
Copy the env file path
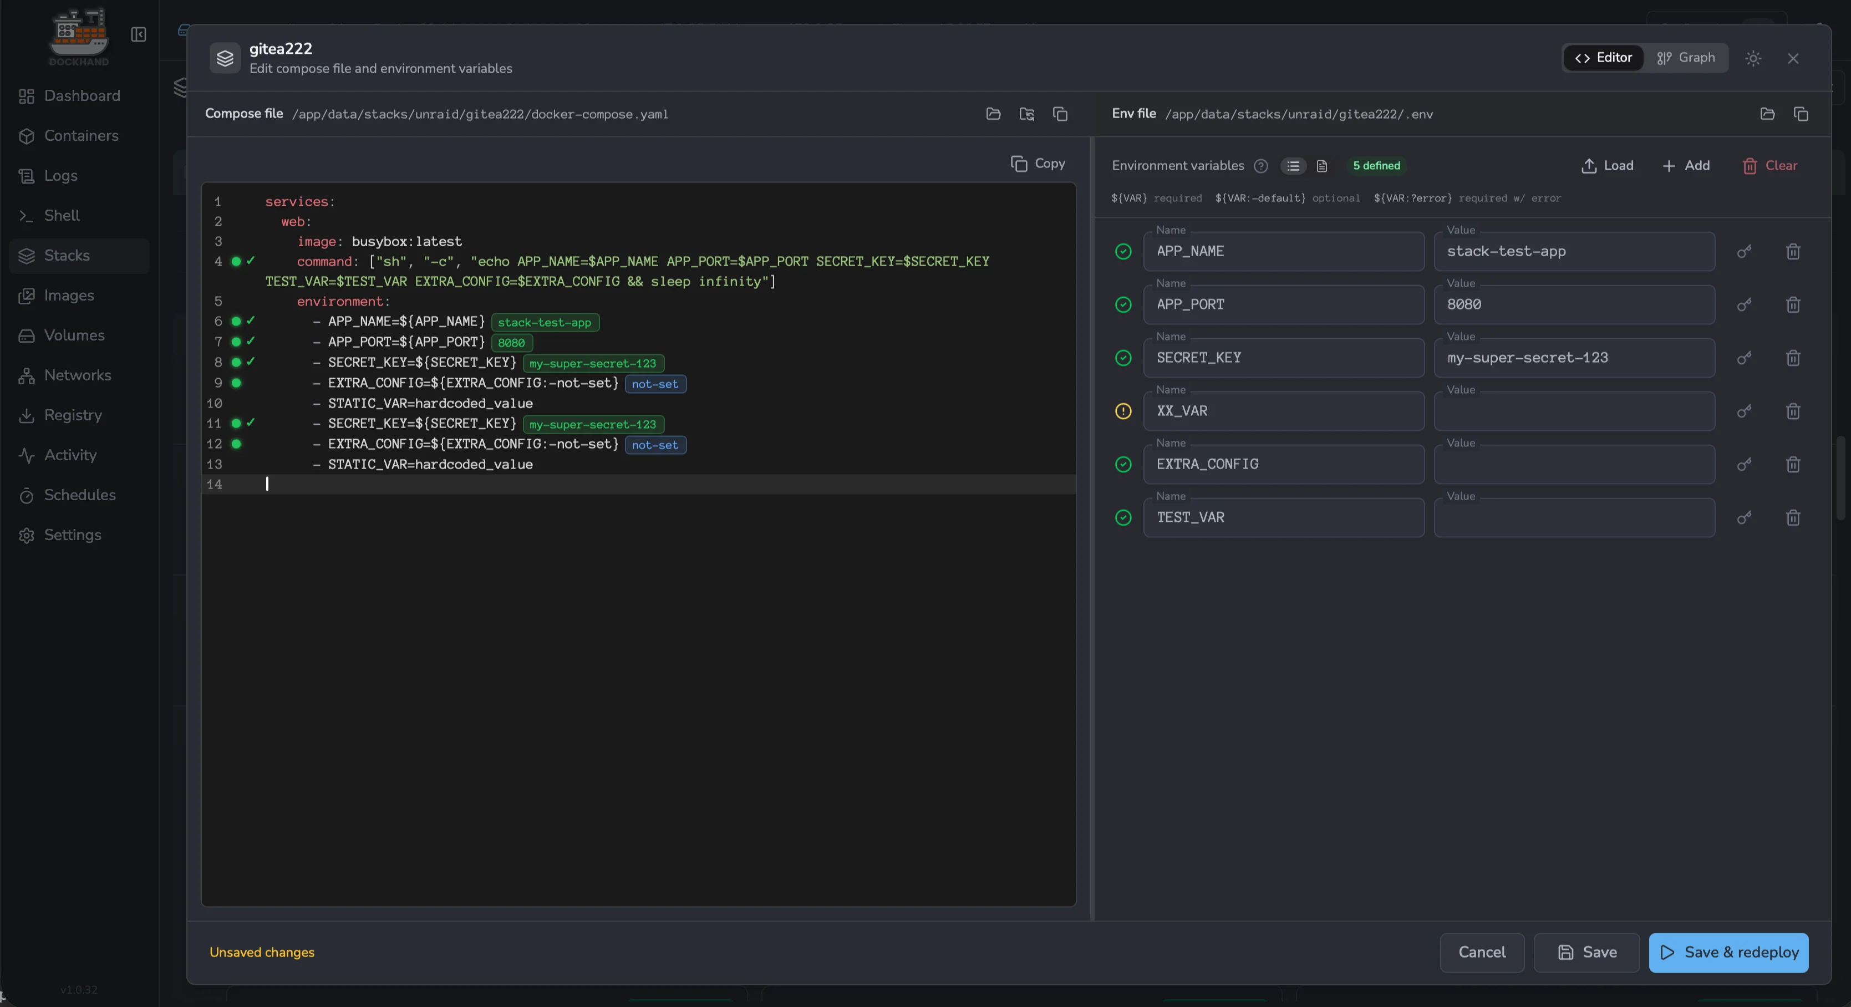click(x=1801, y=114)
